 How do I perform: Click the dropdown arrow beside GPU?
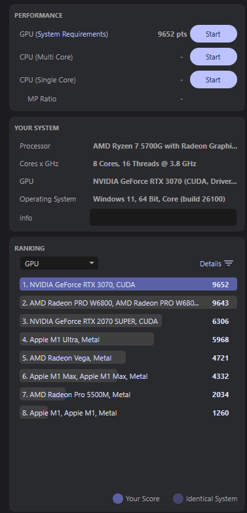point(92,263)
